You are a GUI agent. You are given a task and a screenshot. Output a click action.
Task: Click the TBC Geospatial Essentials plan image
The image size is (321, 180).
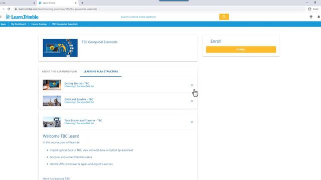(x=60, y=48)
